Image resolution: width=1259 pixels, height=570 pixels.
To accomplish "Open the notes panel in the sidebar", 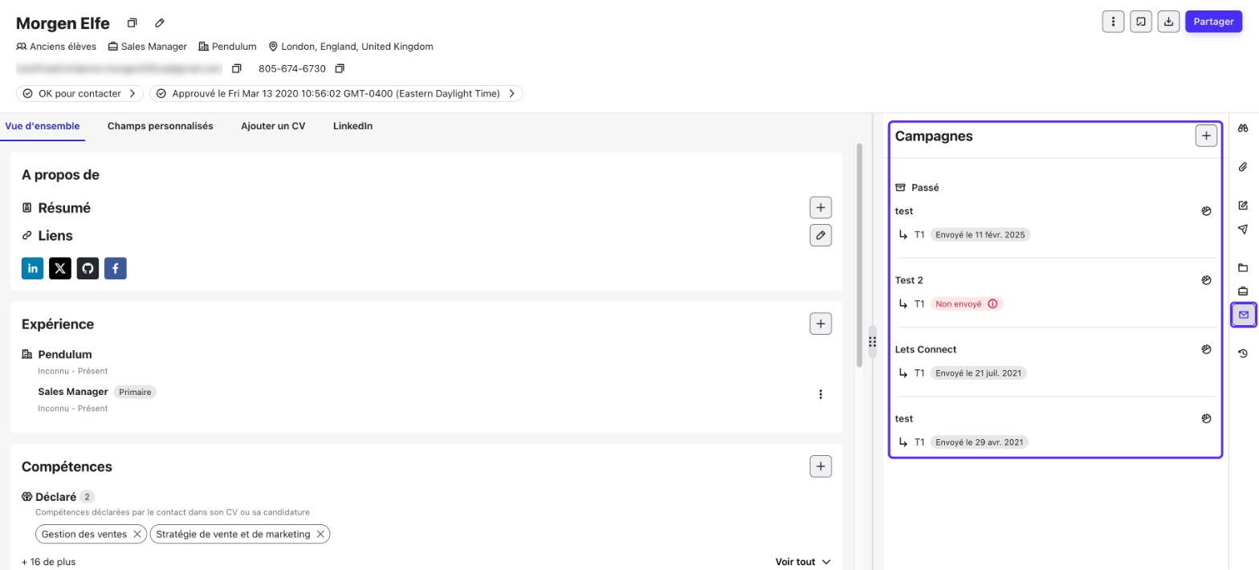I will [x=1243, y=206].
